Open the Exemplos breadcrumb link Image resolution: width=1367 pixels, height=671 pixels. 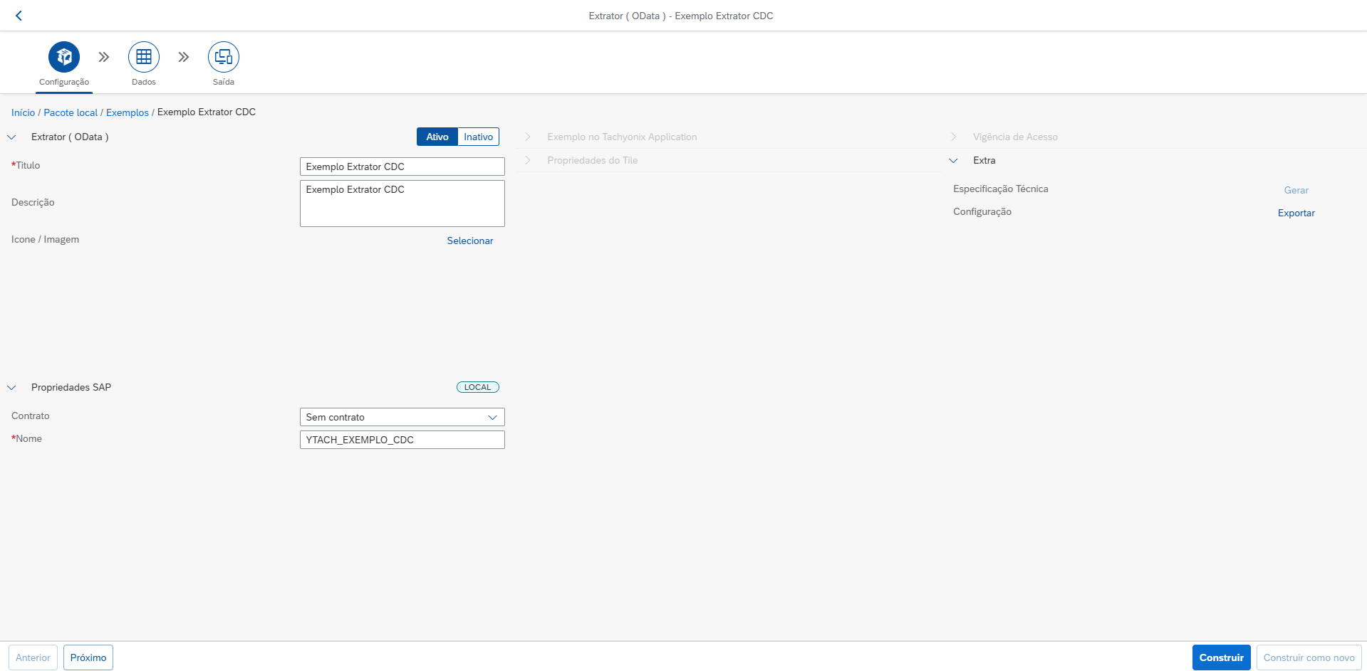128,112
